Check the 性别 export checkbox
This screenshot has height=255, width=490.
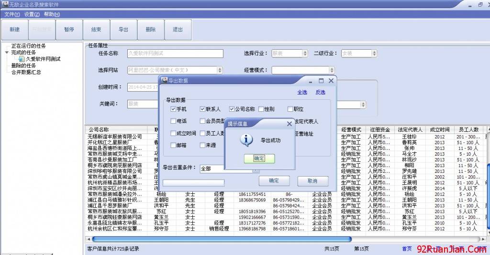pos(261,109)
